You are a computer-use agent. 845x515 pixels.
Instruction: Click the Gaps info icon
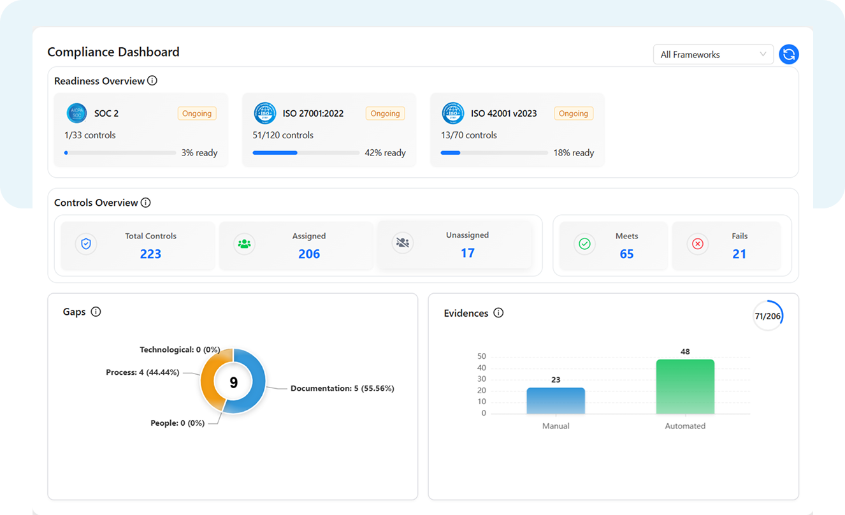pos(96,312)
